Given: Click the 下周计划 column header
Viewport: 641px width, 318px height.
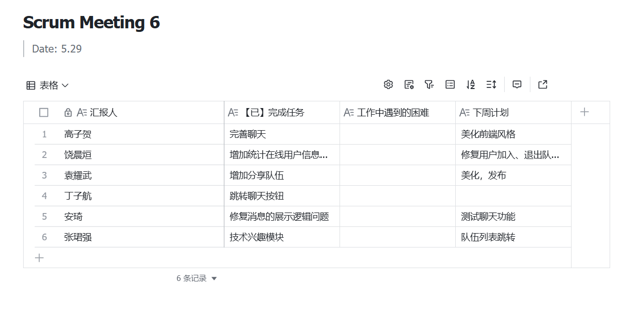Looking at the screenshot, I should [513, 112].
